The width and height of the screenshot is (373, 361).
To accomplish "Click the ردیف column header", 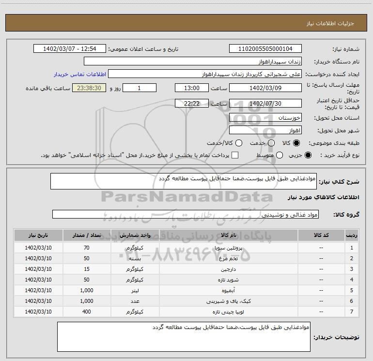I will (352, 235).
